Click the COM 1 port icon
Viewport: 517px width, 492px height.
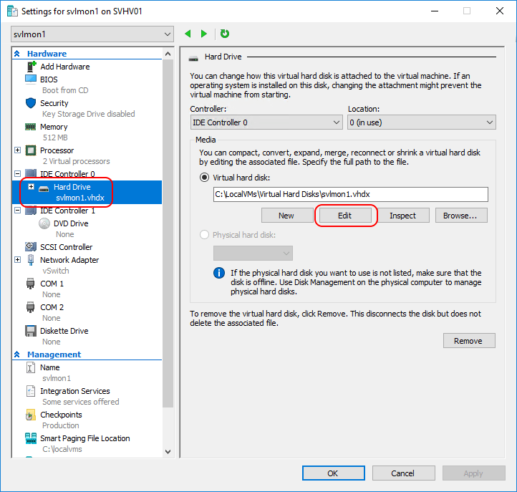coord(30,284)
